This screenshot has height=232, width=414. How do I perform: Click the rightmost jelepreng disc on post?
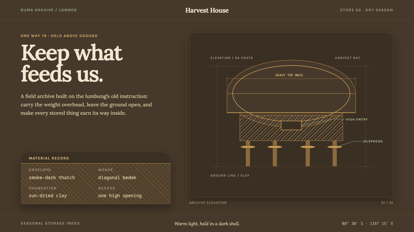pyautogui.click(x=335, y=147)
